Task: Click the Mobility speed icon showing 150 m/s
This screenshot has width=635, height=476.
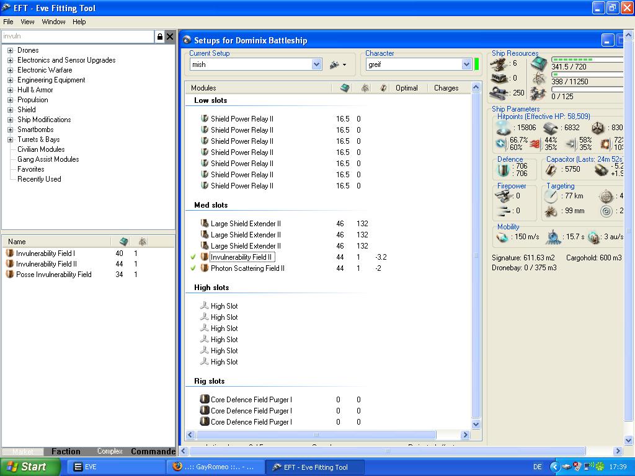Action: pyautogui.click(x=502, y=237)
